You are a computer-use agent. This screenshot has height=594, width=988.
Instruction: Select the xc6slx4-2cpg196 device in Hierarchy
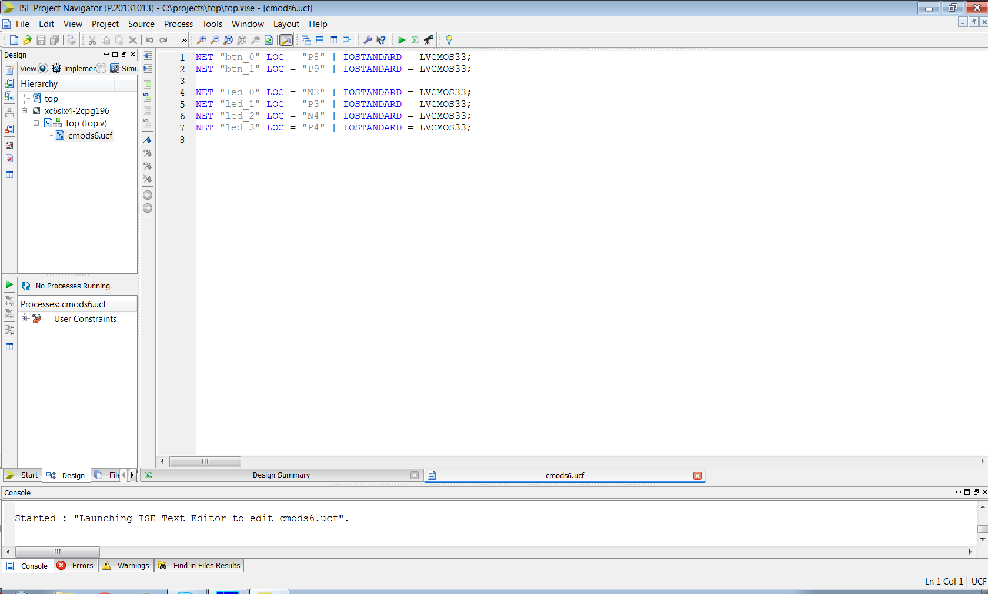(77, 111)
